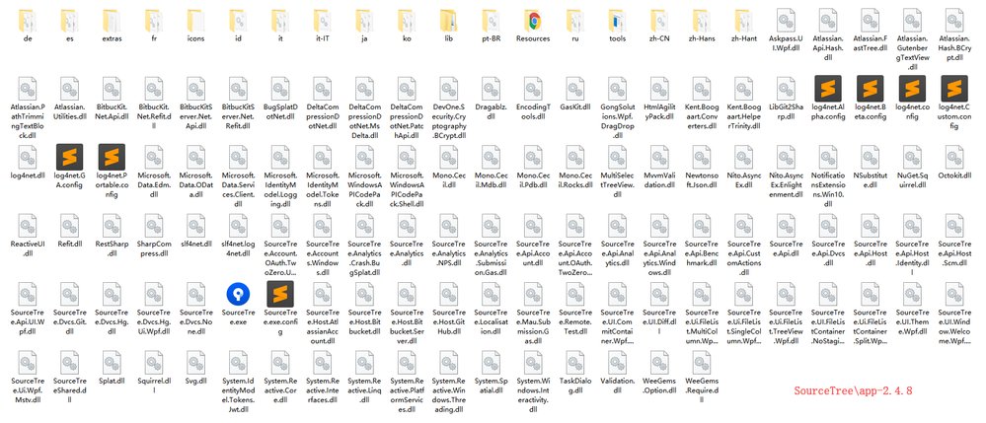Viewport: 986px width, 423px height.
Task: Open the lib folder icon
Action: coord(449,22)
